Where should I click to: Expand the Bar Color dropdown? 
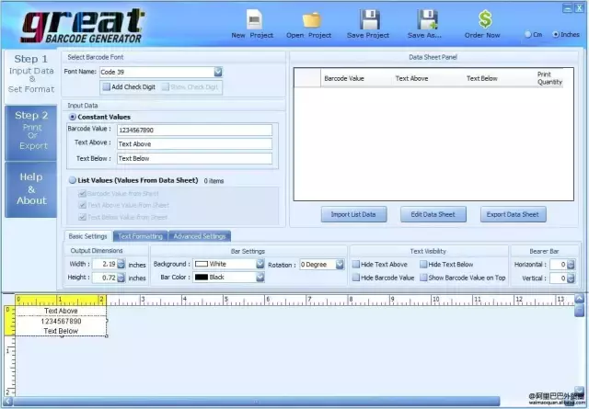tap(260, 278)
